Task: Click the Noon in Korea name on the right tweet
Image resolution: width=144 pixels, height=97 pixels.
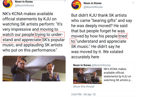Action: coord(92,3)
